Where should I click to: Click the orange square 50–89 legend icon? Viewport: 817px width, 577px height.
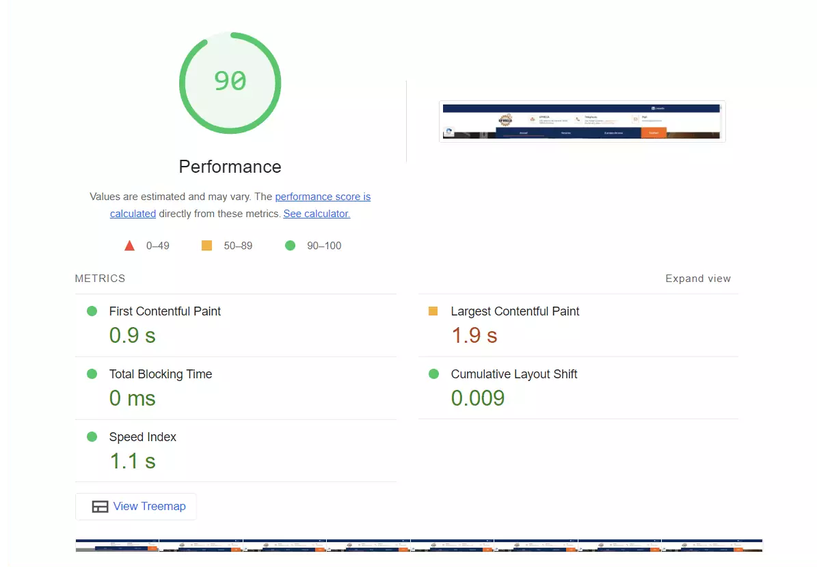[x=207, y=246]
